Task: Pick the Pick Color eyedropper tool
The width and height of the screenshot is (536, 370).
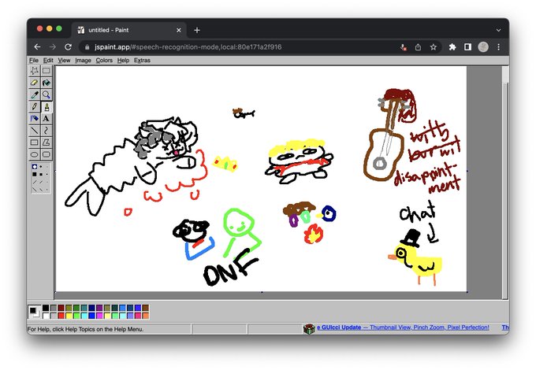Action: tap(34, 94)
